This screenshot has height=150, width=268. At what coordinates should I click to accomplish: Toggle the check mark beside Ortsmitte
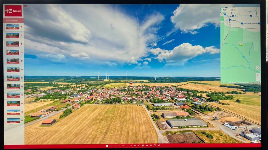(x=22, y=69)
